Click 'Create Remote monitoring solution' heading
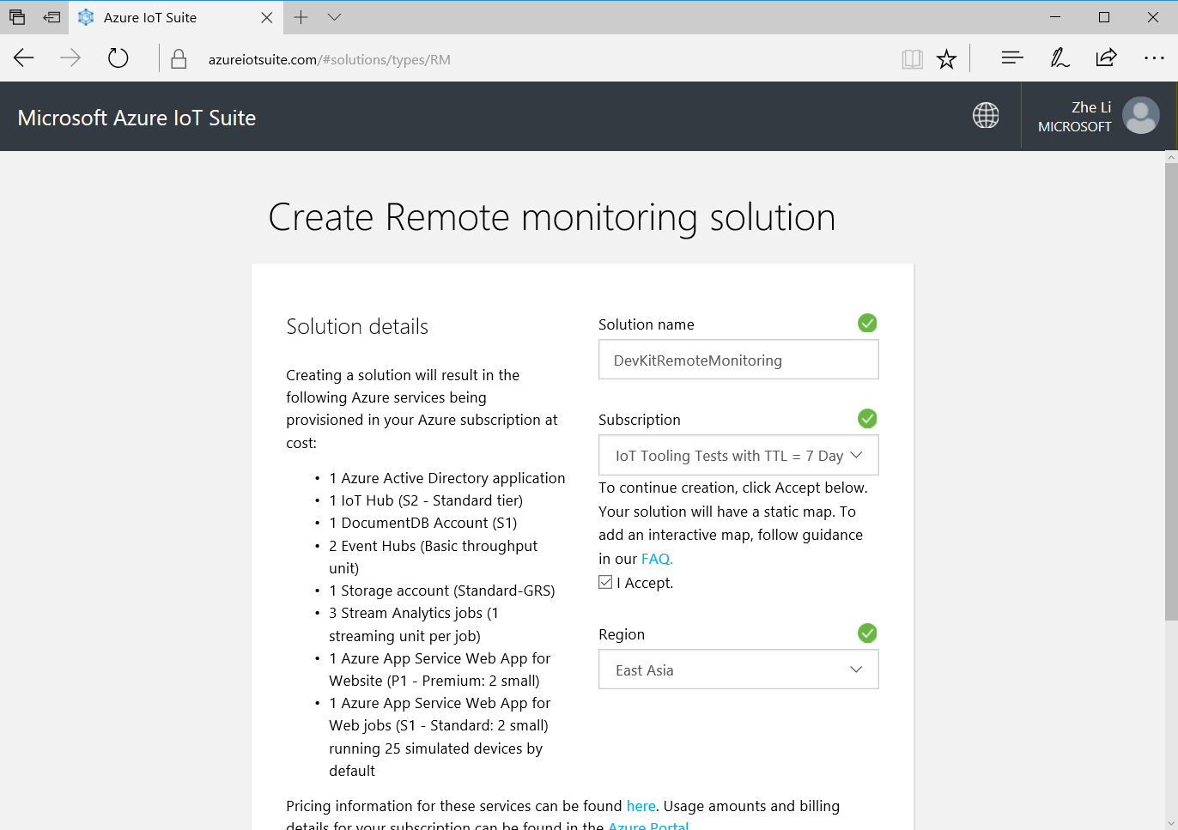 pyautogui.click(x=552, y=217)
